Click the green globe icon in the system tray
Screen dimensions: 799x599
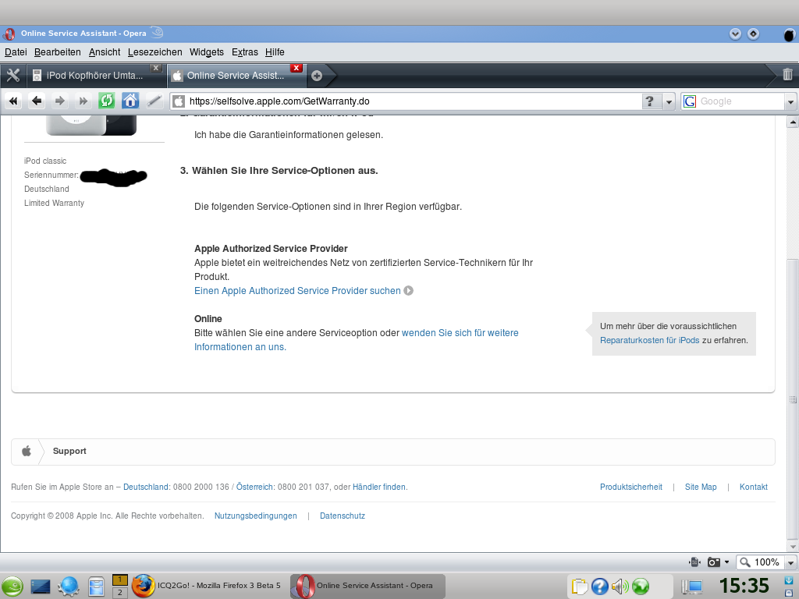pos(641,587)
